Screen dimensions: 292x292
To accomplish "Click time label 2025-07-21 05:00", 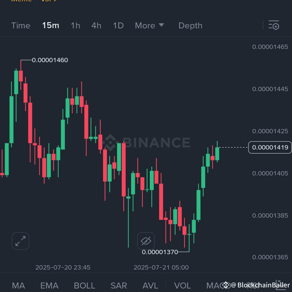I will (x=161, y=268).
